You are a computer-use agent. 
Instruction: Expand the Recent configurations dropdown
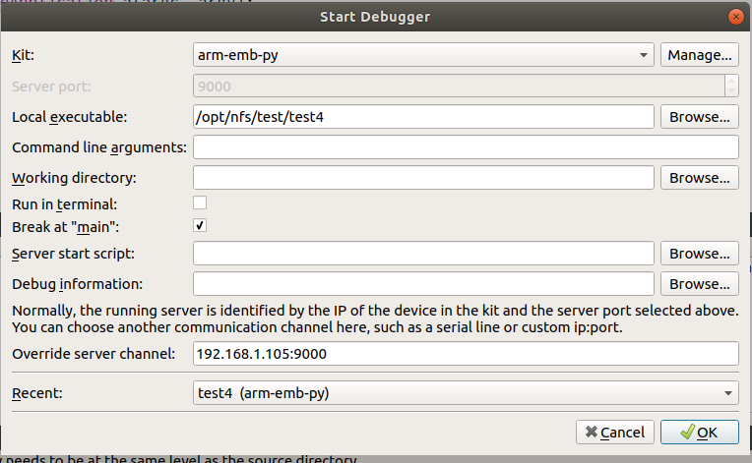click(466, 393)
